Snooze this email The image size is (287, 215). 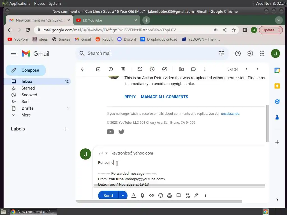click(152, 69)
